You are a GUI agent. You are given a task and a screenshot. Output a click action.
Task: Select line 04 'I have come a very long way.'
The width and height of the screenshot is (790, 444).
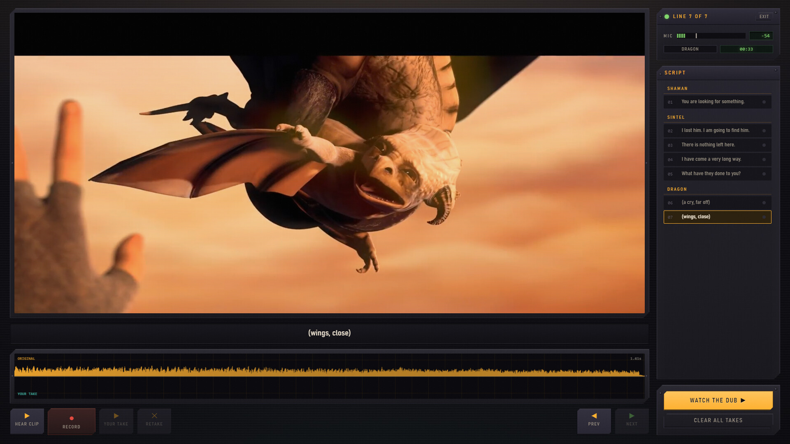[717, 159]
